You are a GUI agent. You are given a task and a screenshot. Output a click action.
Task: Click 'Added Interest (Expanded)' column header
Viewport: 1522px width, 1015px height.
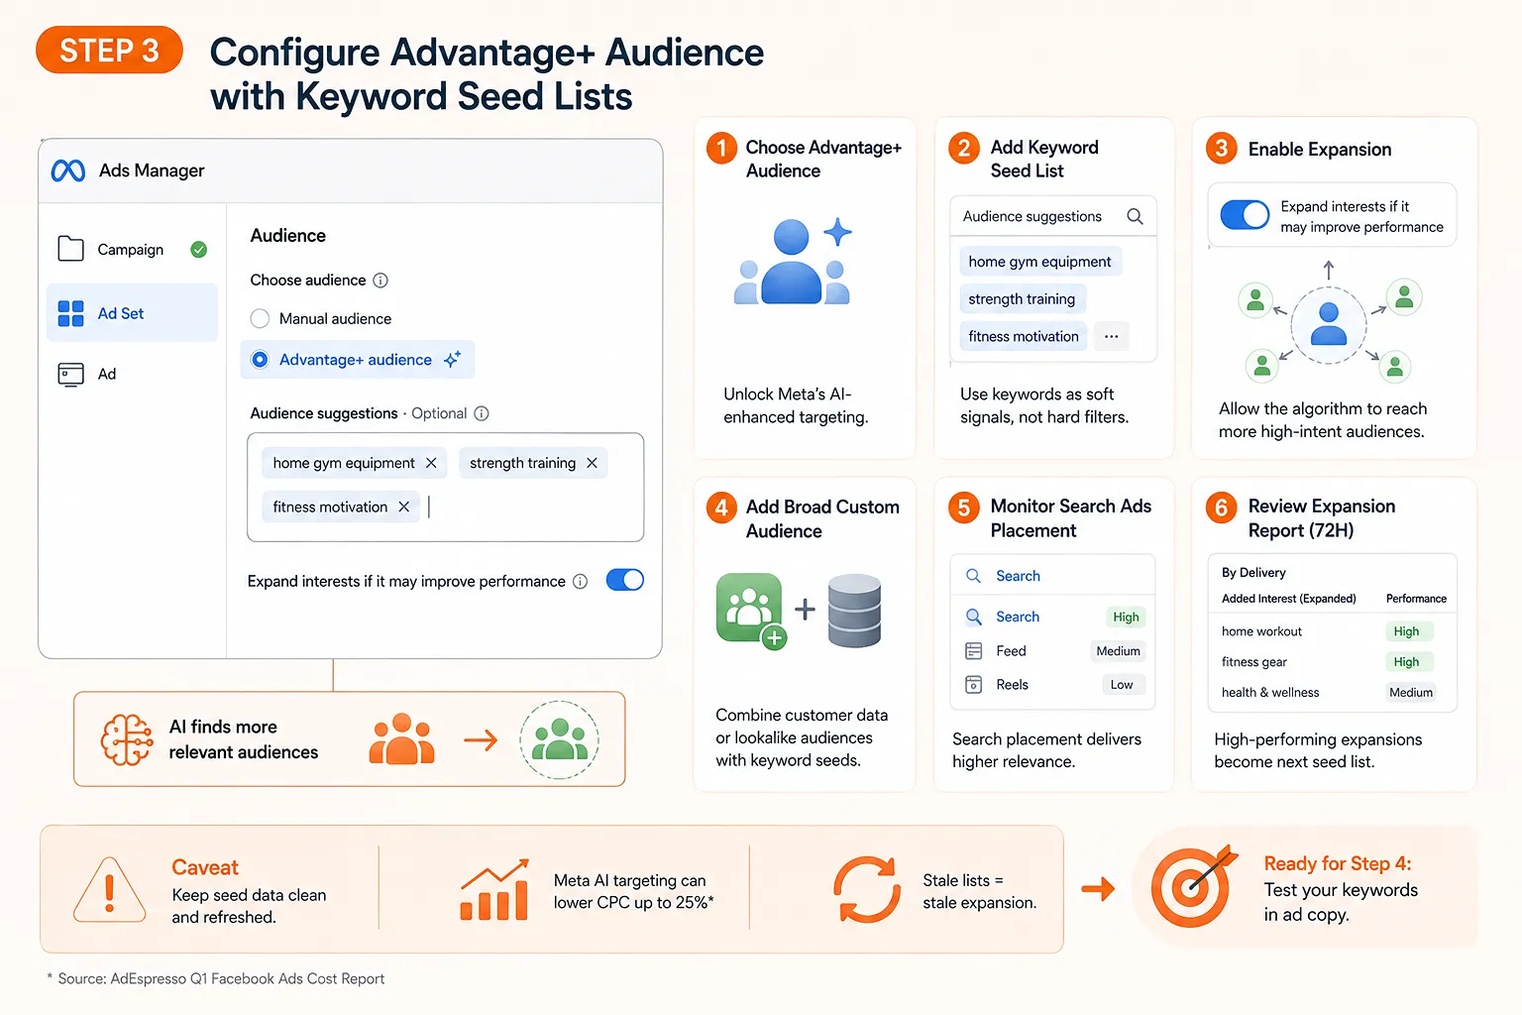(1288, 599)
